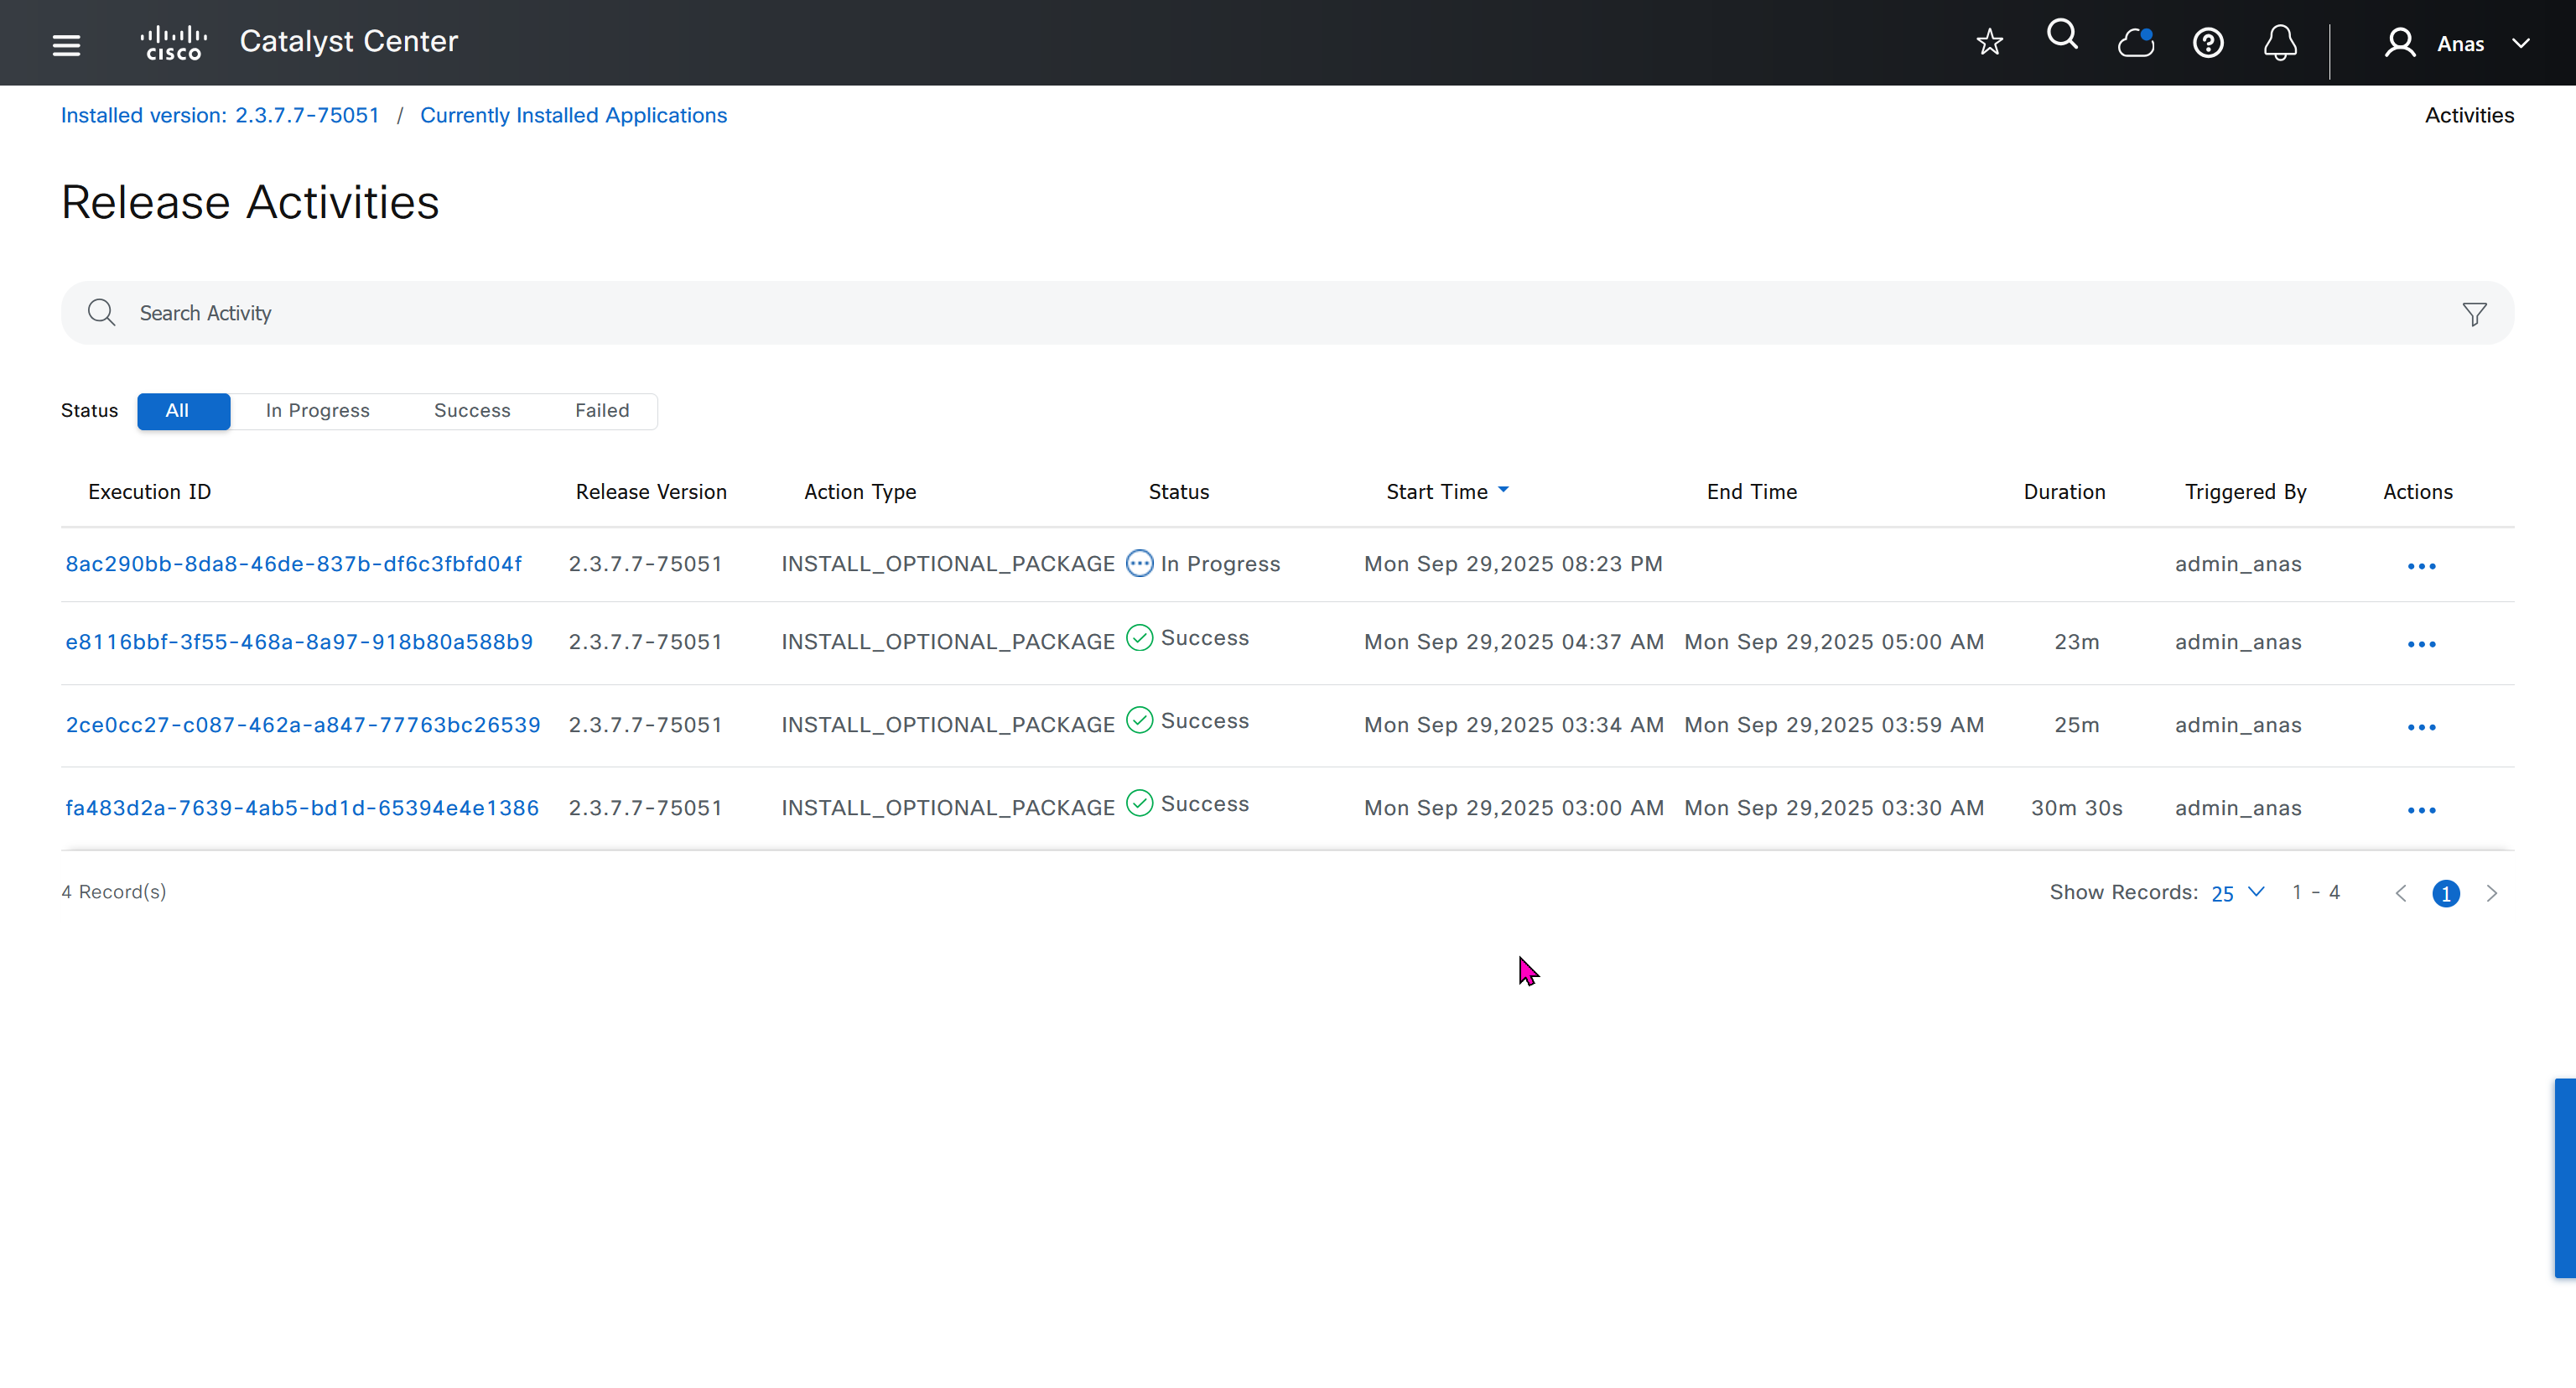Filter activities by Success status
Image resolution: width=2576 pixels, height=1388 pixels.
tap(472, 411)
